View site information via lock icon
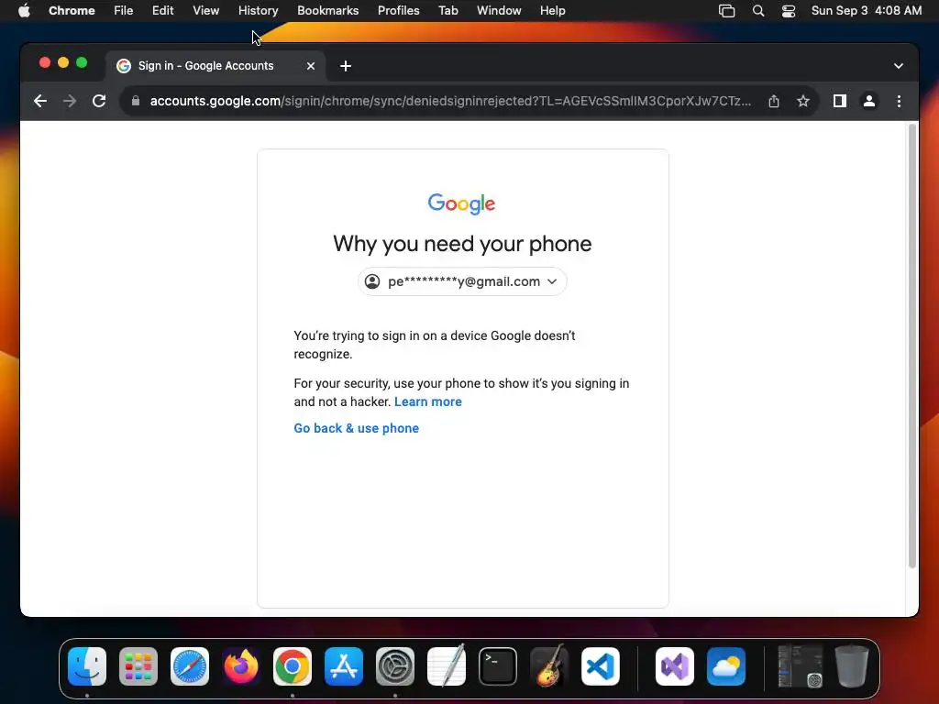The height and width of the screenshot is (704, 939). point(136,101)
